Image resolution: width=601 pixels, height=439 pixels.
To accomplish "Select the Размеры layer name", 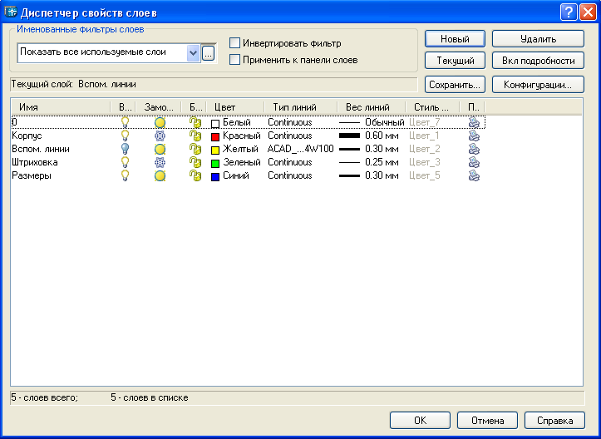I will pos(32,175).
